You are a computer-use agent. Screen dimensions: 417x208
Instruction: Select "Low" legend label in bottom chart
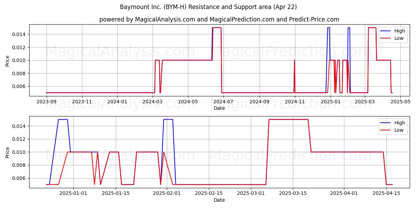[x=399, y=130]
